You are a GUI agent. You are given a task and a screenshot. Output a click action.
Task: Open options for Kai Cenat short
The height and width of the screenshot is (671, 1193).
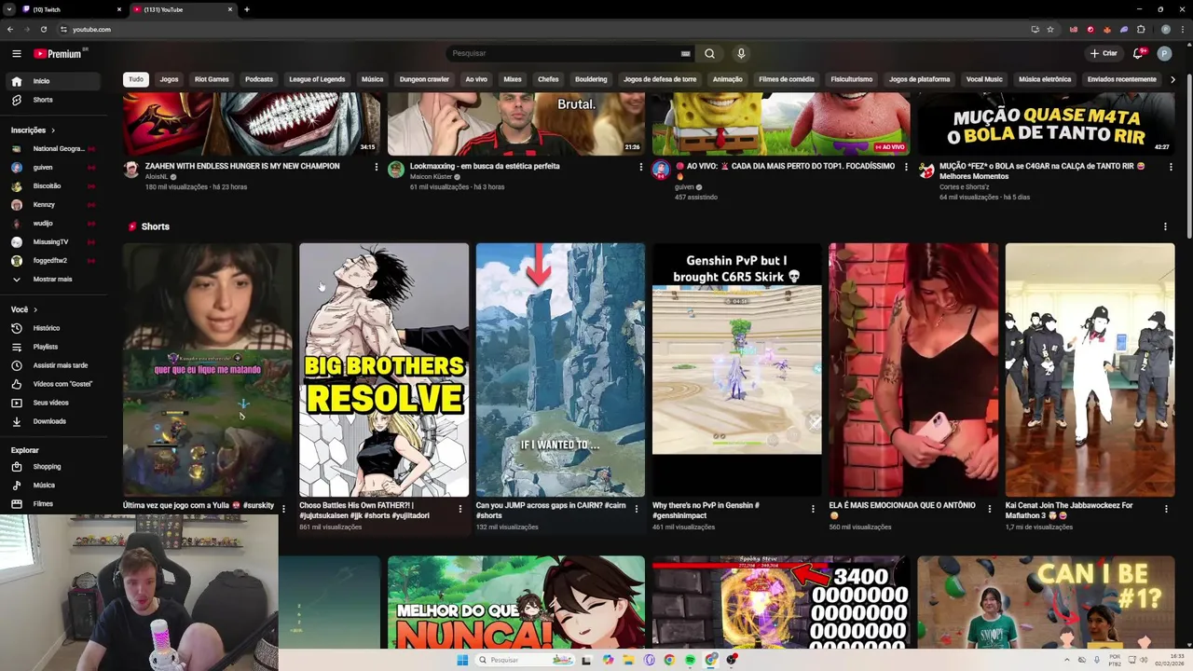tap(1166, 509)
